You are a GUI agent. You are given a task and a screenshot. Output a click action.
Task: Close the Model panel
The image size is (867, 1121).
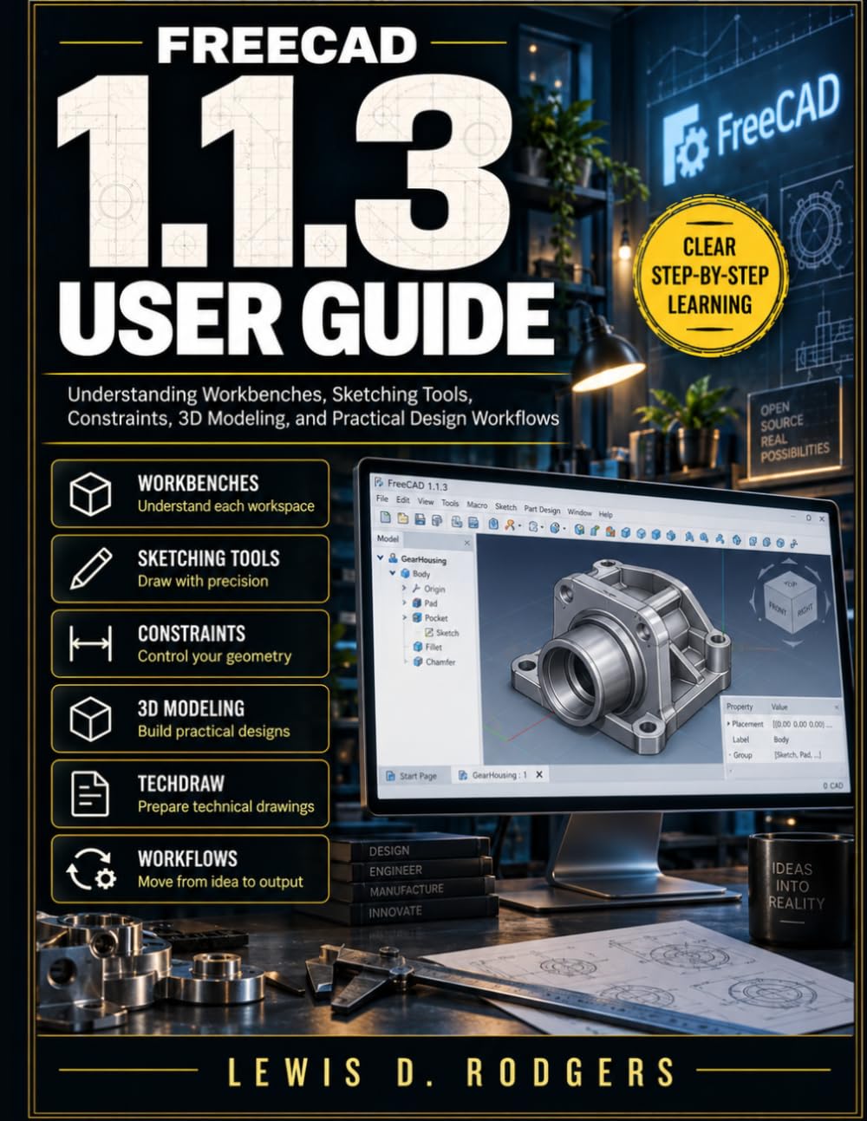pos(466,543)
